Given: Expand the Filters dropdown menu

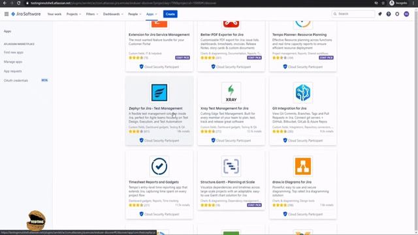Looking at the screenshot, I should [92, 14].
